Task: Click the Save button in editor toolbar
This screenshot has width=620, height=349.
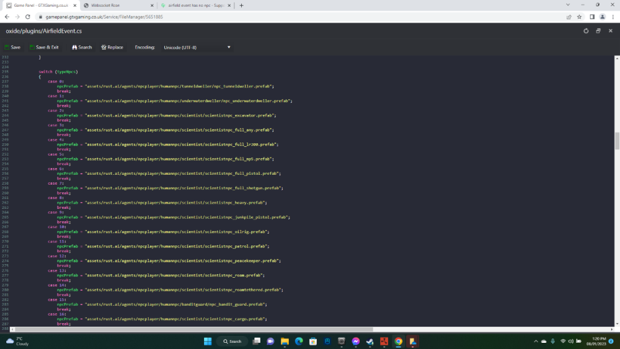Action: coord(12,47)
